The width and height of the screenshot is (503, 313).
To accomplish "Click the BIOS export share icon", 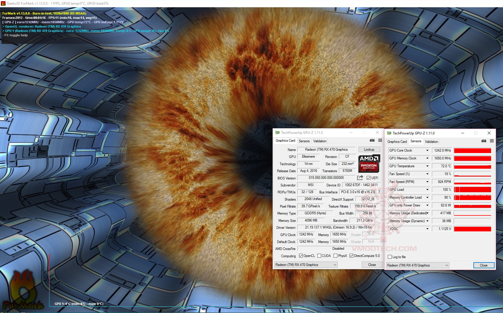I will pyautogui.click(x=360, y=178).
